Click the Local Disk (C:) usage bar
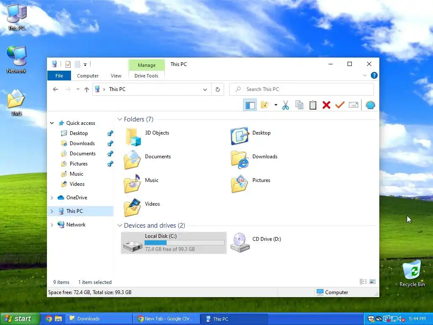 click(x=184, y=242)
